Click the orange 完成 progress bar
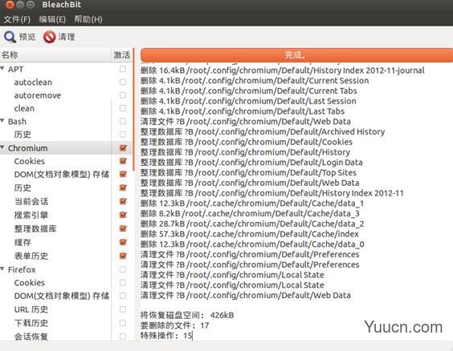The image size is (453, 351). pyautogui.click(x=296, y=54)
